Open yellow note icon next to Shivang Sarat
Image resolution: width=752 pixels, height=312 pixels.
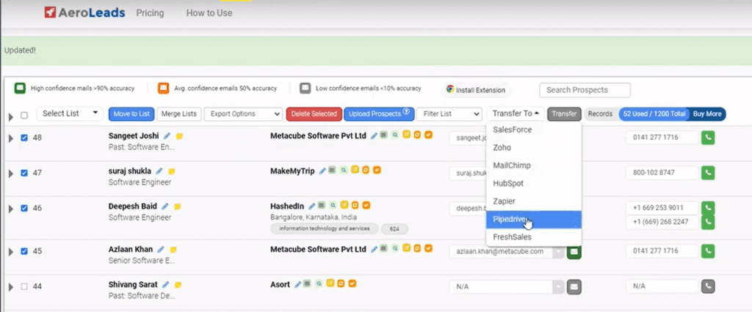178,285
